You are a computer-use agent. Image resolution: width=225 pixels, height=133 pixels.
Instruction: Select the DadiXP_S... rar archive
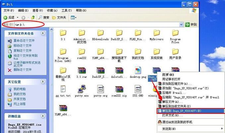click(100, 73)
